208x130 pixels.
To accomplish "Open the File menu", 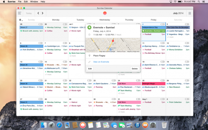I will pos(20,2).
